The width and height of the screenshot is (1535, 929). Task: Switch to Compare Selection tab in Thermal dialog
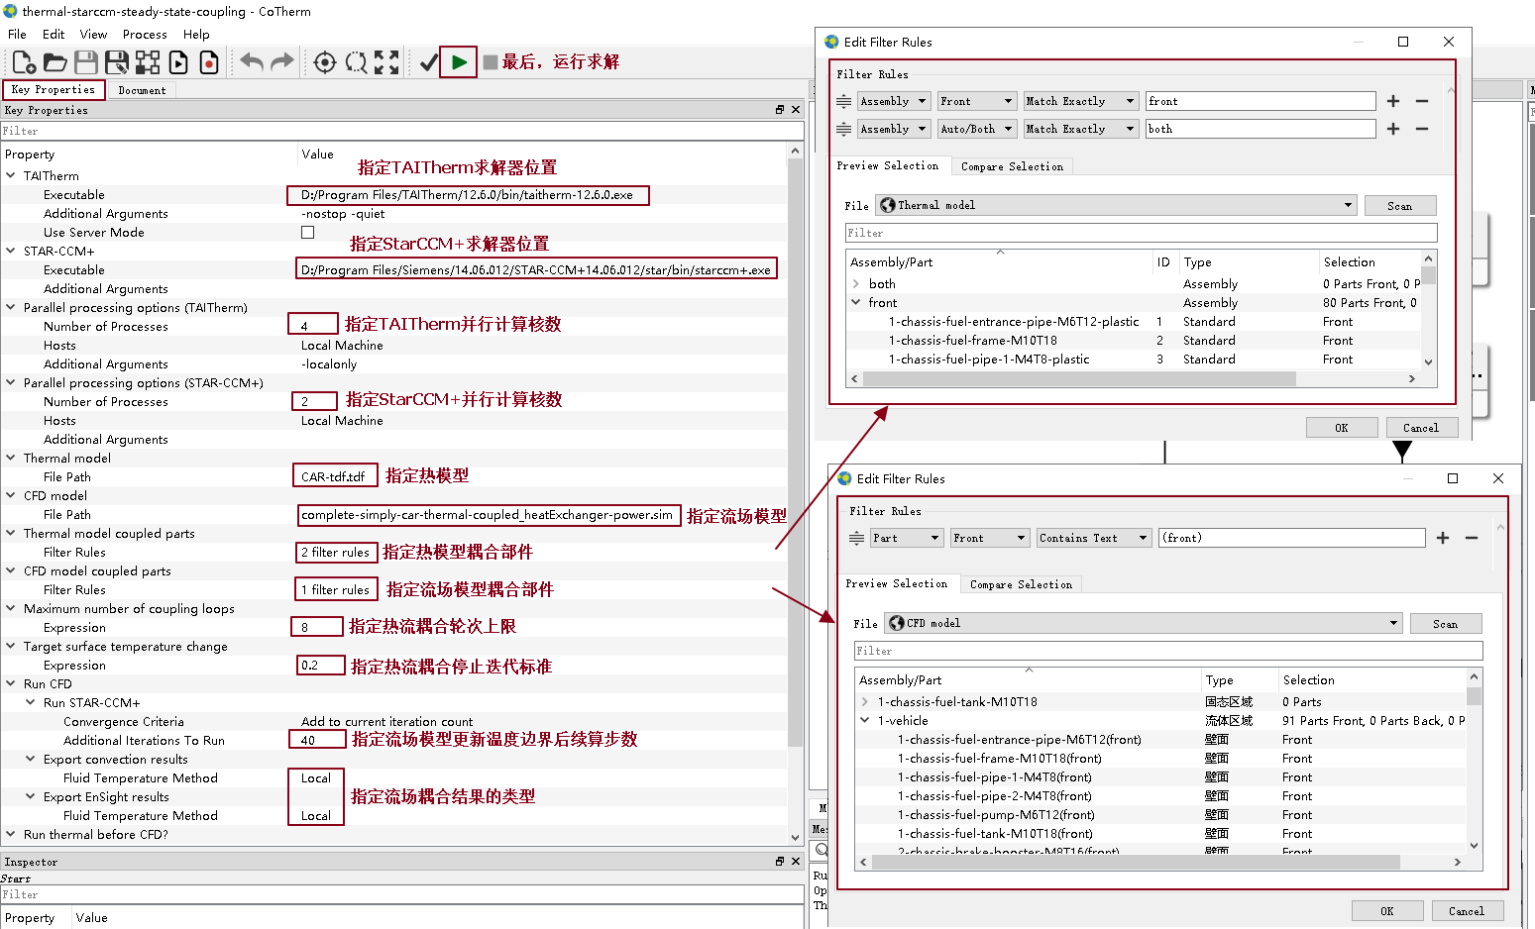click(1012, 166)
